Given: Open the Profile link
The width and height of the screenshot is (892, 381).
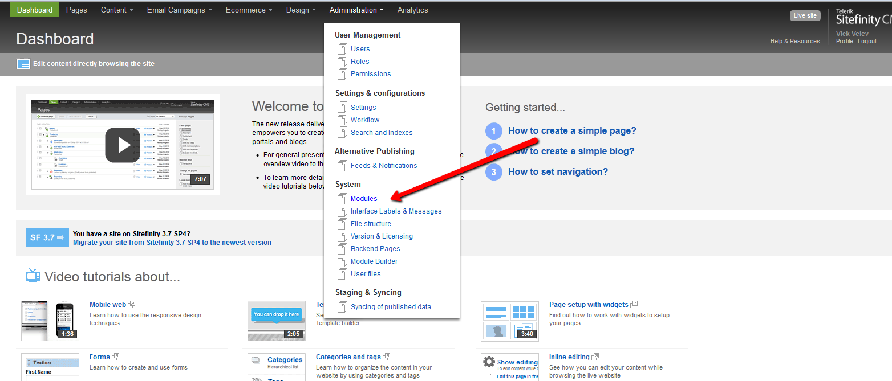Looking at the screenshot, I should pos(845,41).
